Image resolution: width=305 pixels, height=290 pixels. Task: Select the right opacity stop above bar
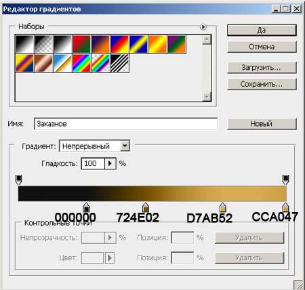(286, 180)
